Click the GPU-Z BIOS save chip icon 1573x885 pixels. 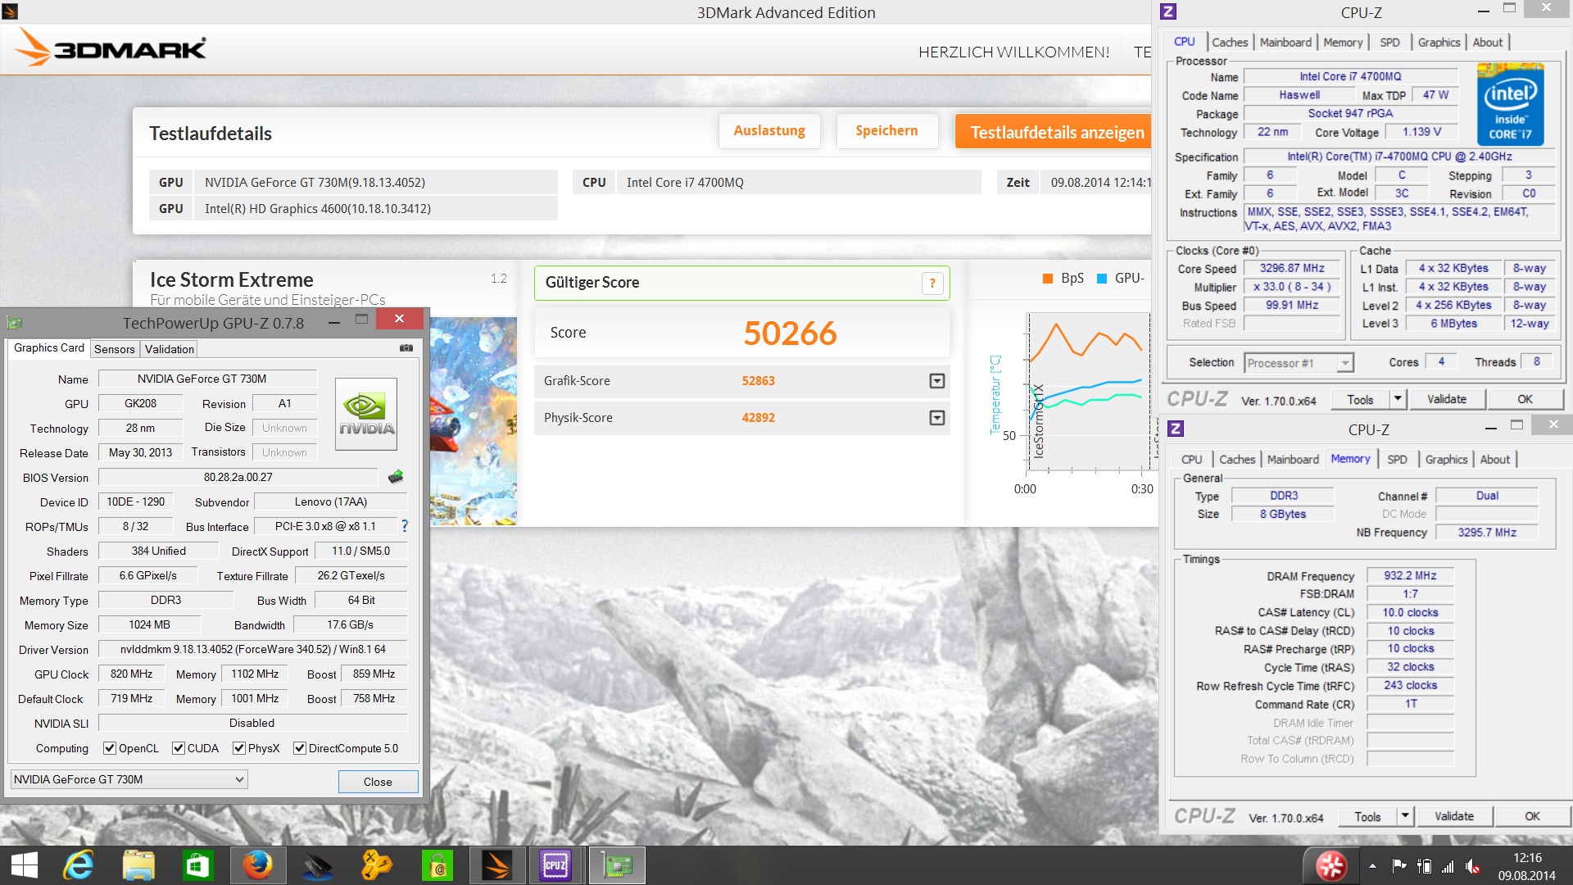(x=396, y=477)
